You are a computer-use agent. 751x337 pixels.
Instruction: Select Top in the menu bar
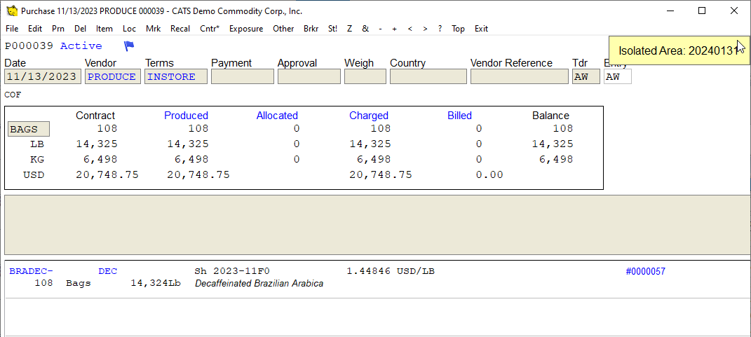[x=458, y=29]
